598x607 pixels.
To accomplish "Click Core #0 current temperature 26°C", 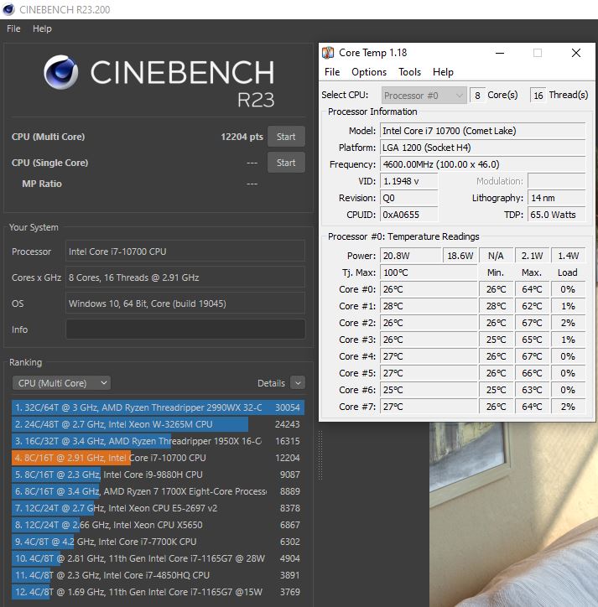I will click(x=429, y=289).
